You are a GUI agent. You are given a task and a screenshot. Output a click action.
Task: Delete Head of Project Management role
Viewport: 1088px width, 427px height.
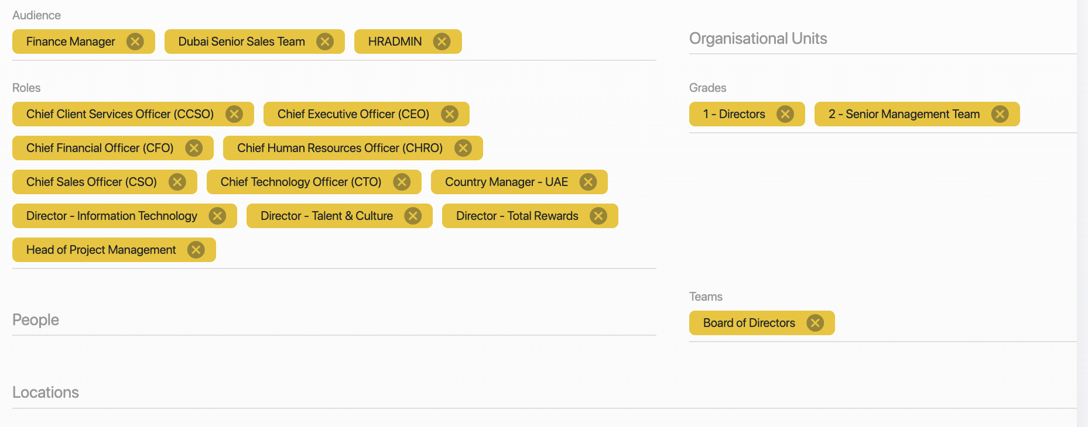(196, 250)
